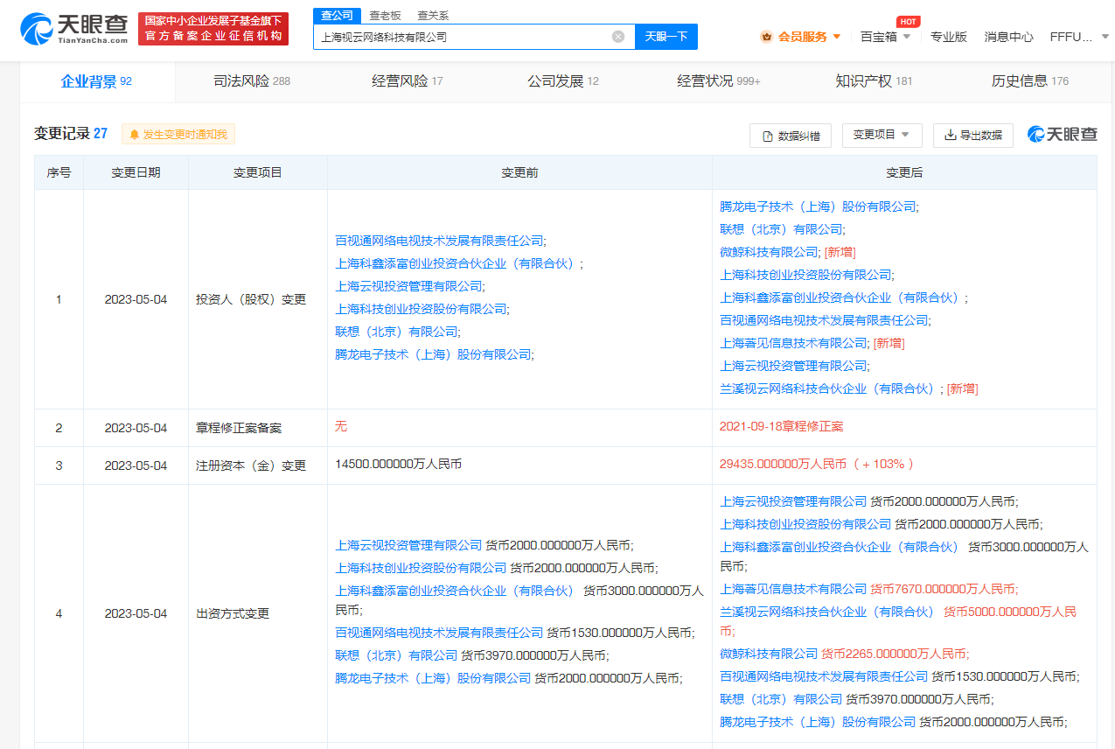Open 微鲸科技有限公司 in row 1 变更后
Image resolution: width=1115 pixels, height=749 pixels.
point(769,252)
